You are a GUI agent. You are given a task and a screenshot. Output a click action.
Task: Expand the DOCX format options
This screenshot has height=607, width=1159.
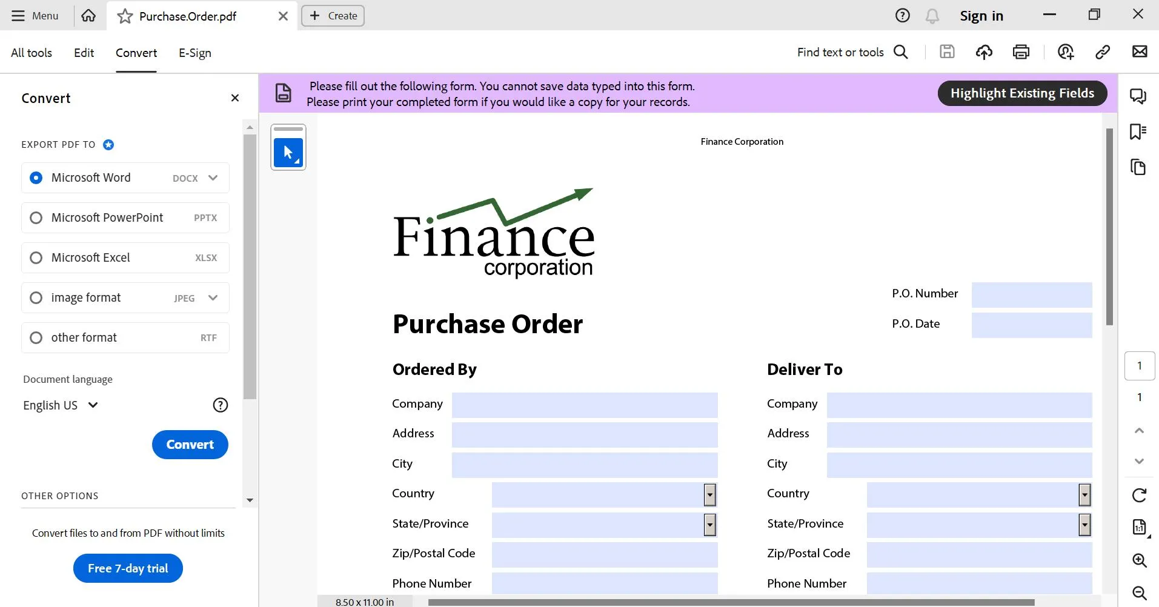click(x=213, y=177)
